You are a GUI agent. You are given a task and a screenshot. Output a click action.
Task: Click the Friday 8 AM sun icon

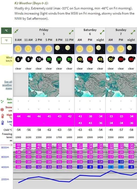[18, 49]
